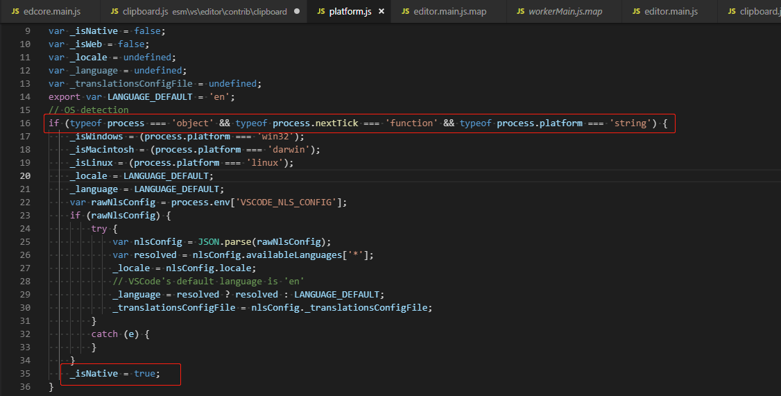Click 'nlsConfig.locale' on line 27
Screen dimensions: 781x396
[x=209, y=268]
